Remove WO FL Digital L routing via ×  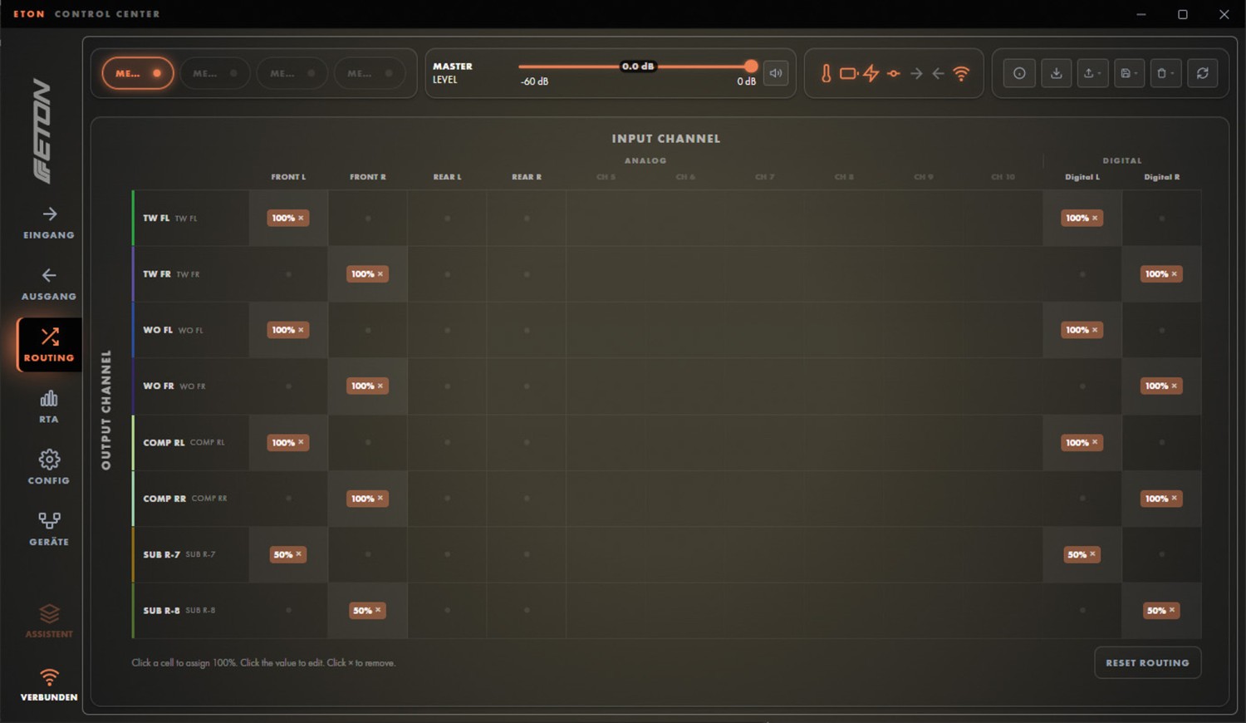pos(1095,330)
